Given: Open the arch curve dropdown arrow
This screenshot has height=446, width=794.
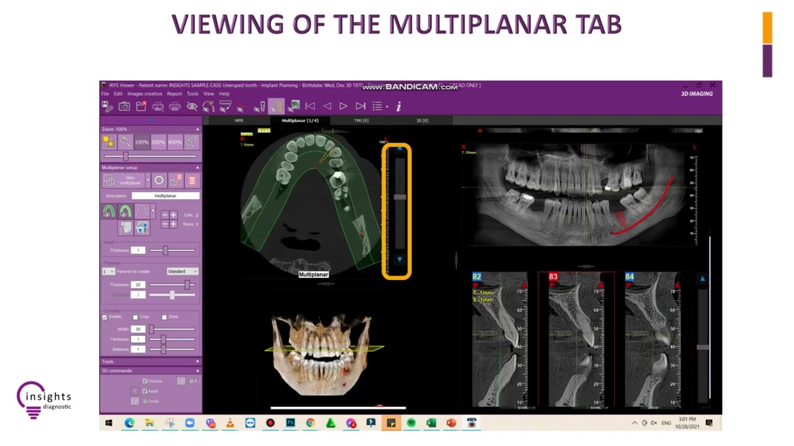Looking at the screenshot, I should click(x=152, y=212).
